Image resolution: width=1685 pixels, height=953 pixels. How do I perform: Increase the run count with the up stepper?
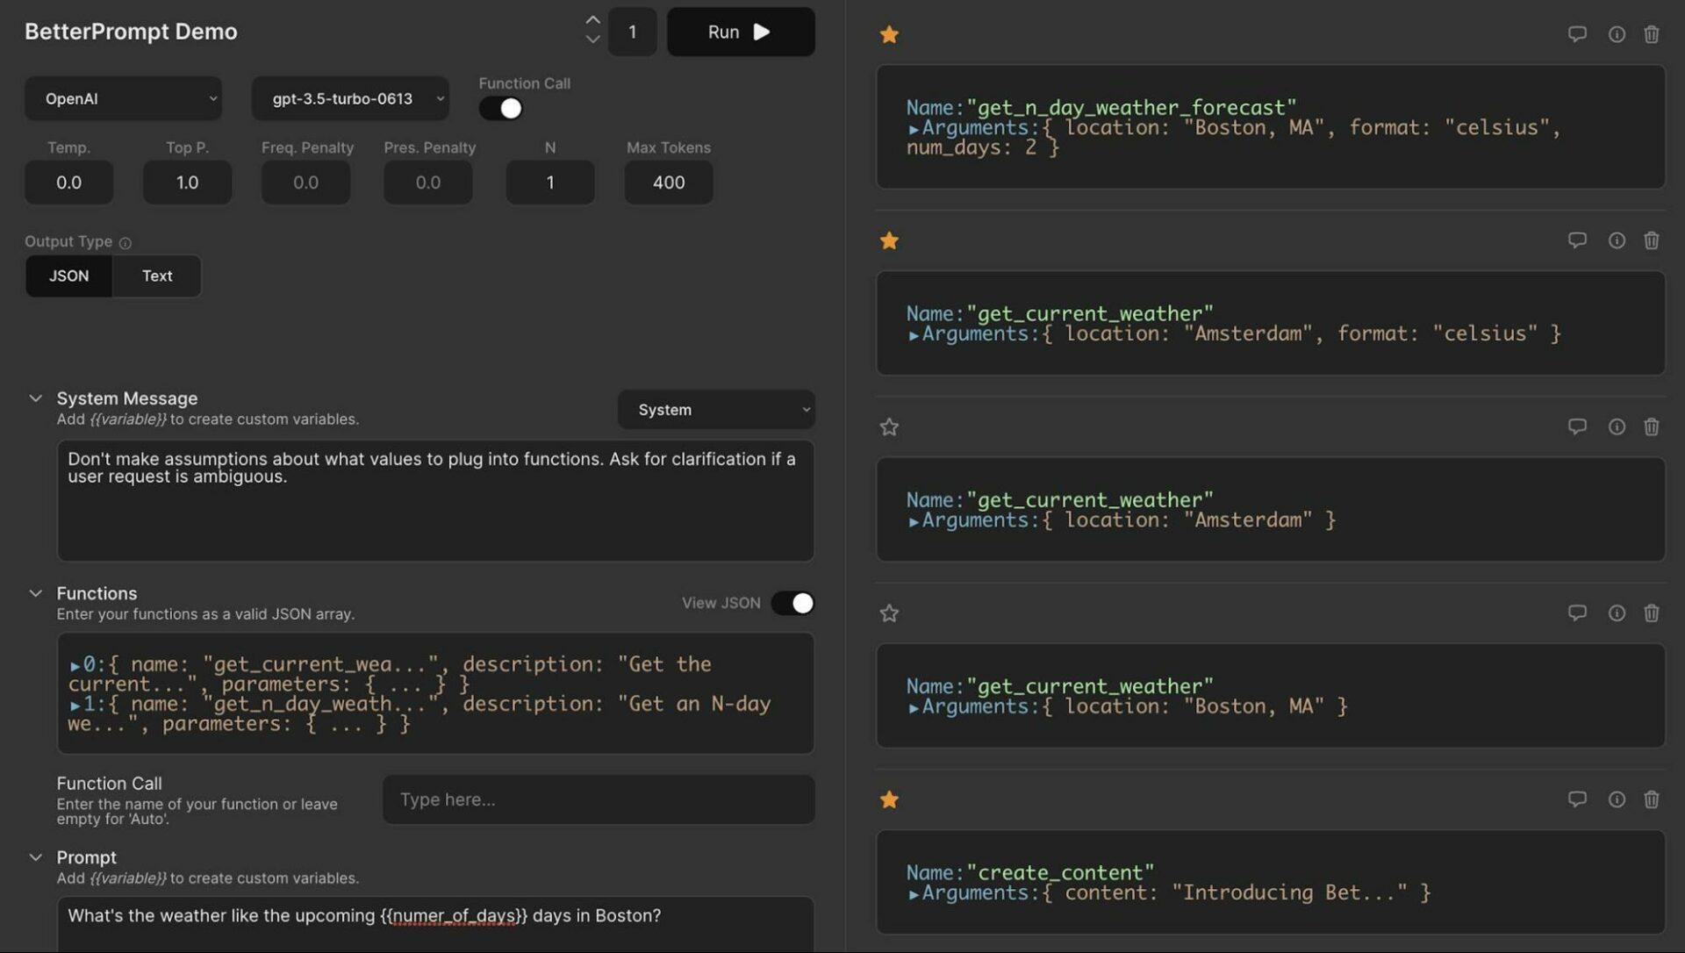pyautogui.click(x=592, y=19)
